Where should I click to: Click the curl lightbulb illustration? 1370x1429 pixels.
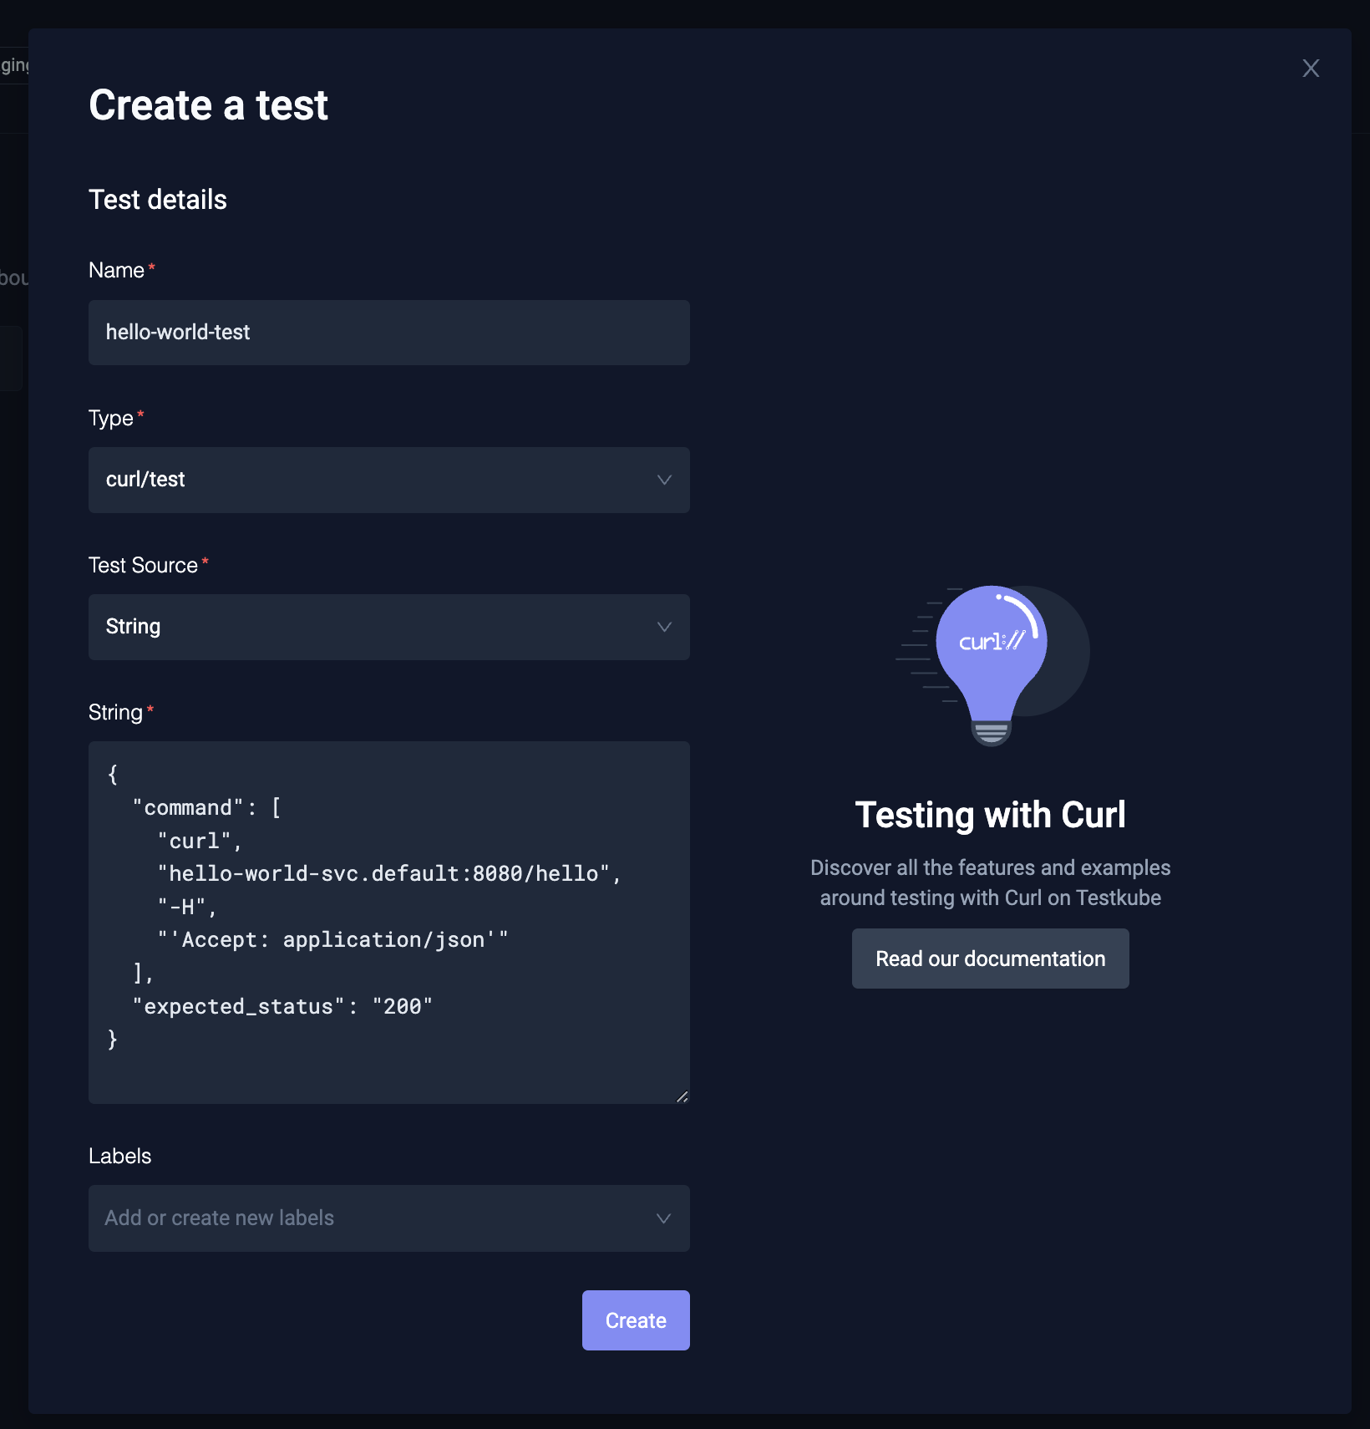(x=992, y=665)
